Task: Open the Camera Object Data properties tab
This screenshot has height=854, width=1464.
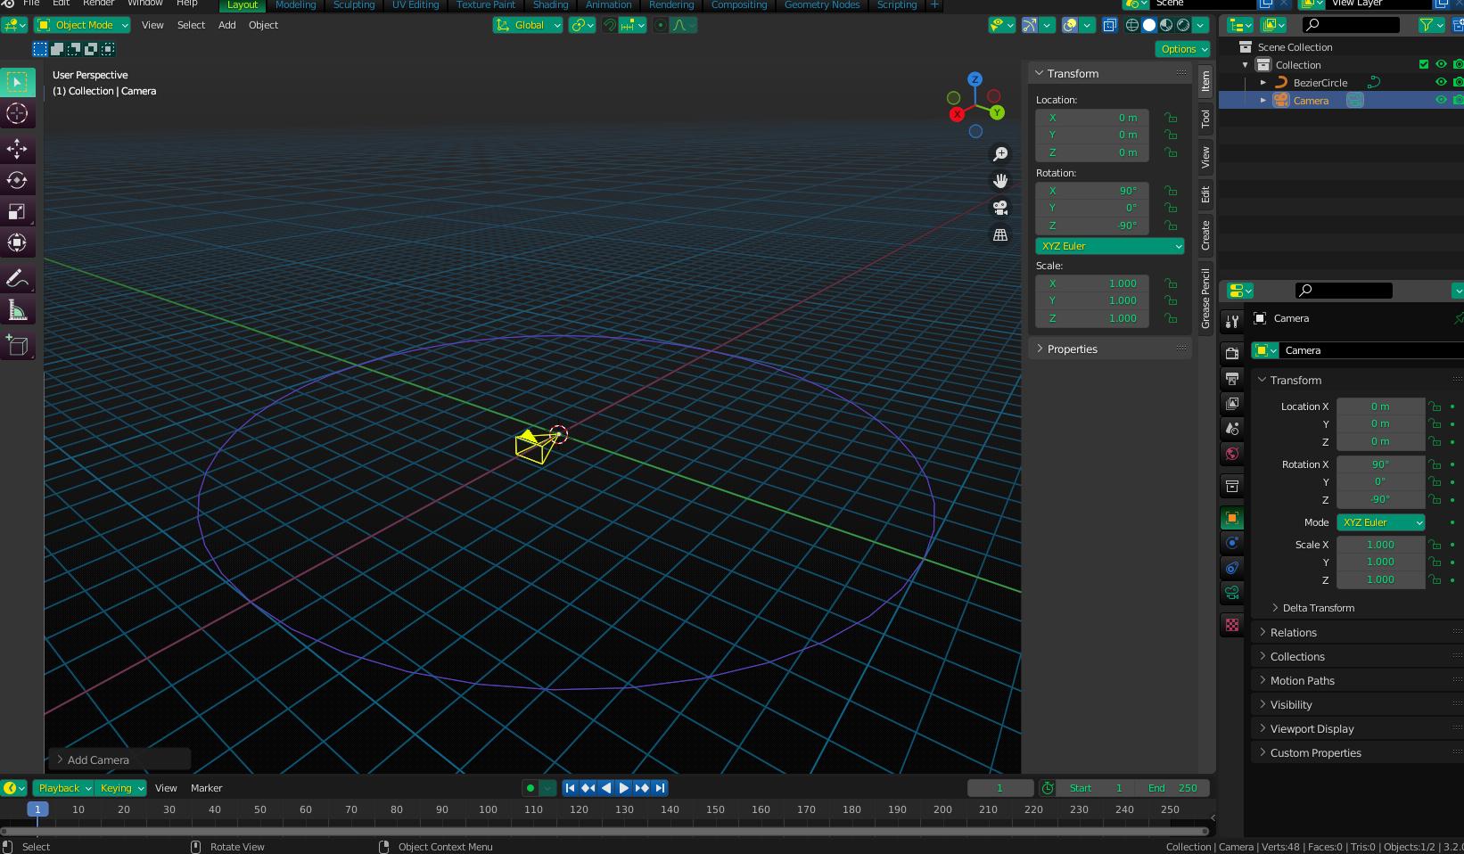Action: point(1232,593)
